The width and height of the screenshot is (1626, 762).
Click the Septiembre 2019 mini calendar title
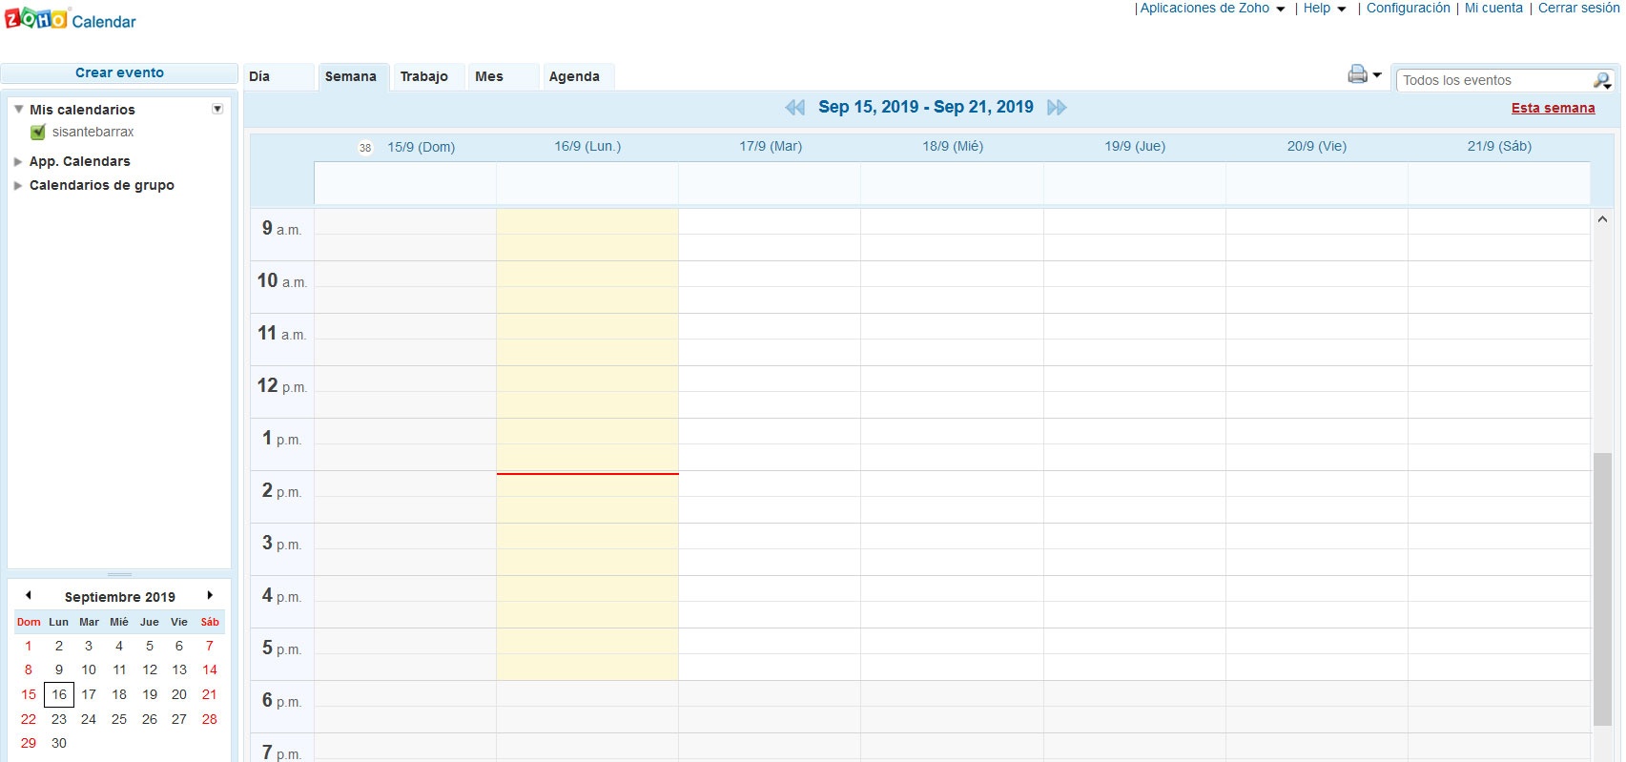point(120,597)
